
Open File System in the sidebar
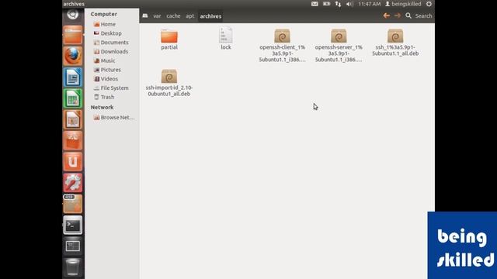(x=111, y=88)
